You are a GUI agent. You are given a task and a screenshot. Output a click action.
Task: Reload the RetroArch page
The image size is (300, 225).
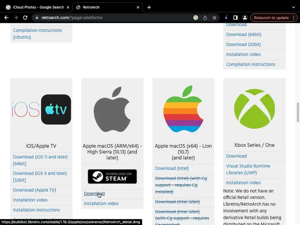click(25, 18)
